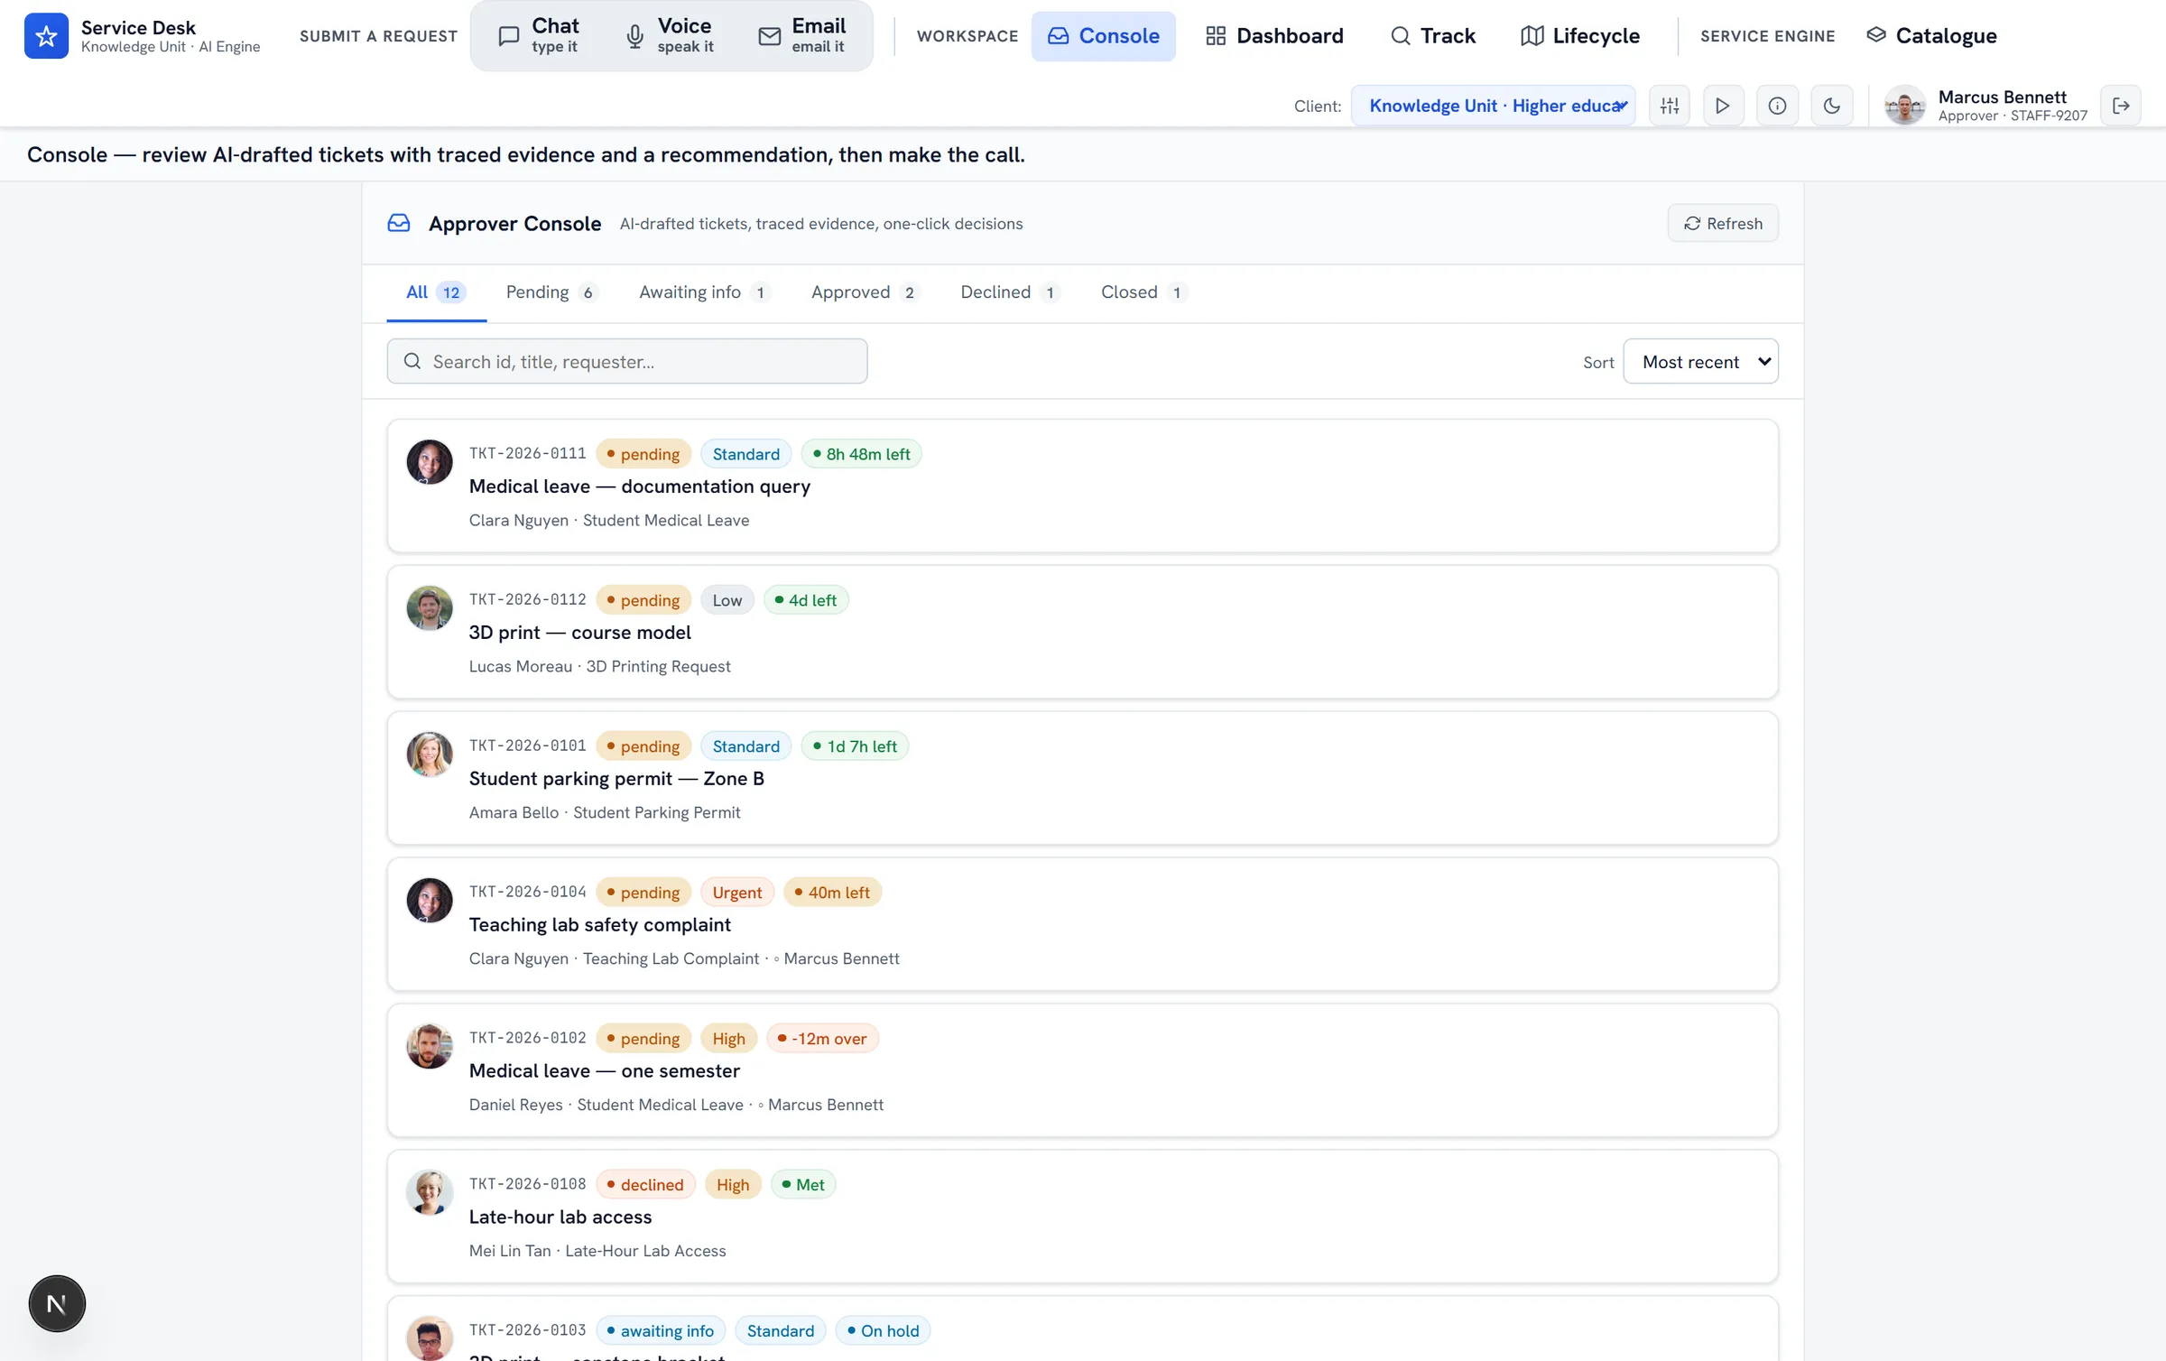Open the service Catalogue
This screenshot has width=2166, height=1361.
point(1931,36)
